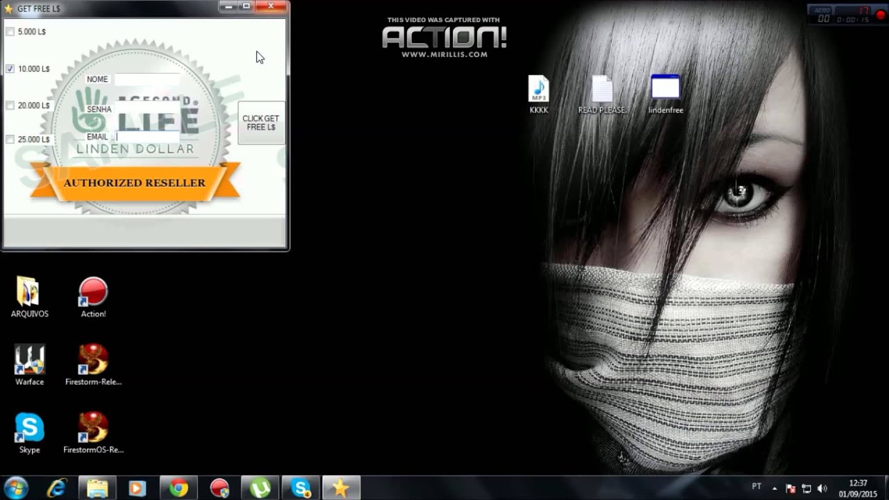Check the 20.000 L$ option
Image resolution: width=889 pixels, height=500 pixels.
point(10,106)
